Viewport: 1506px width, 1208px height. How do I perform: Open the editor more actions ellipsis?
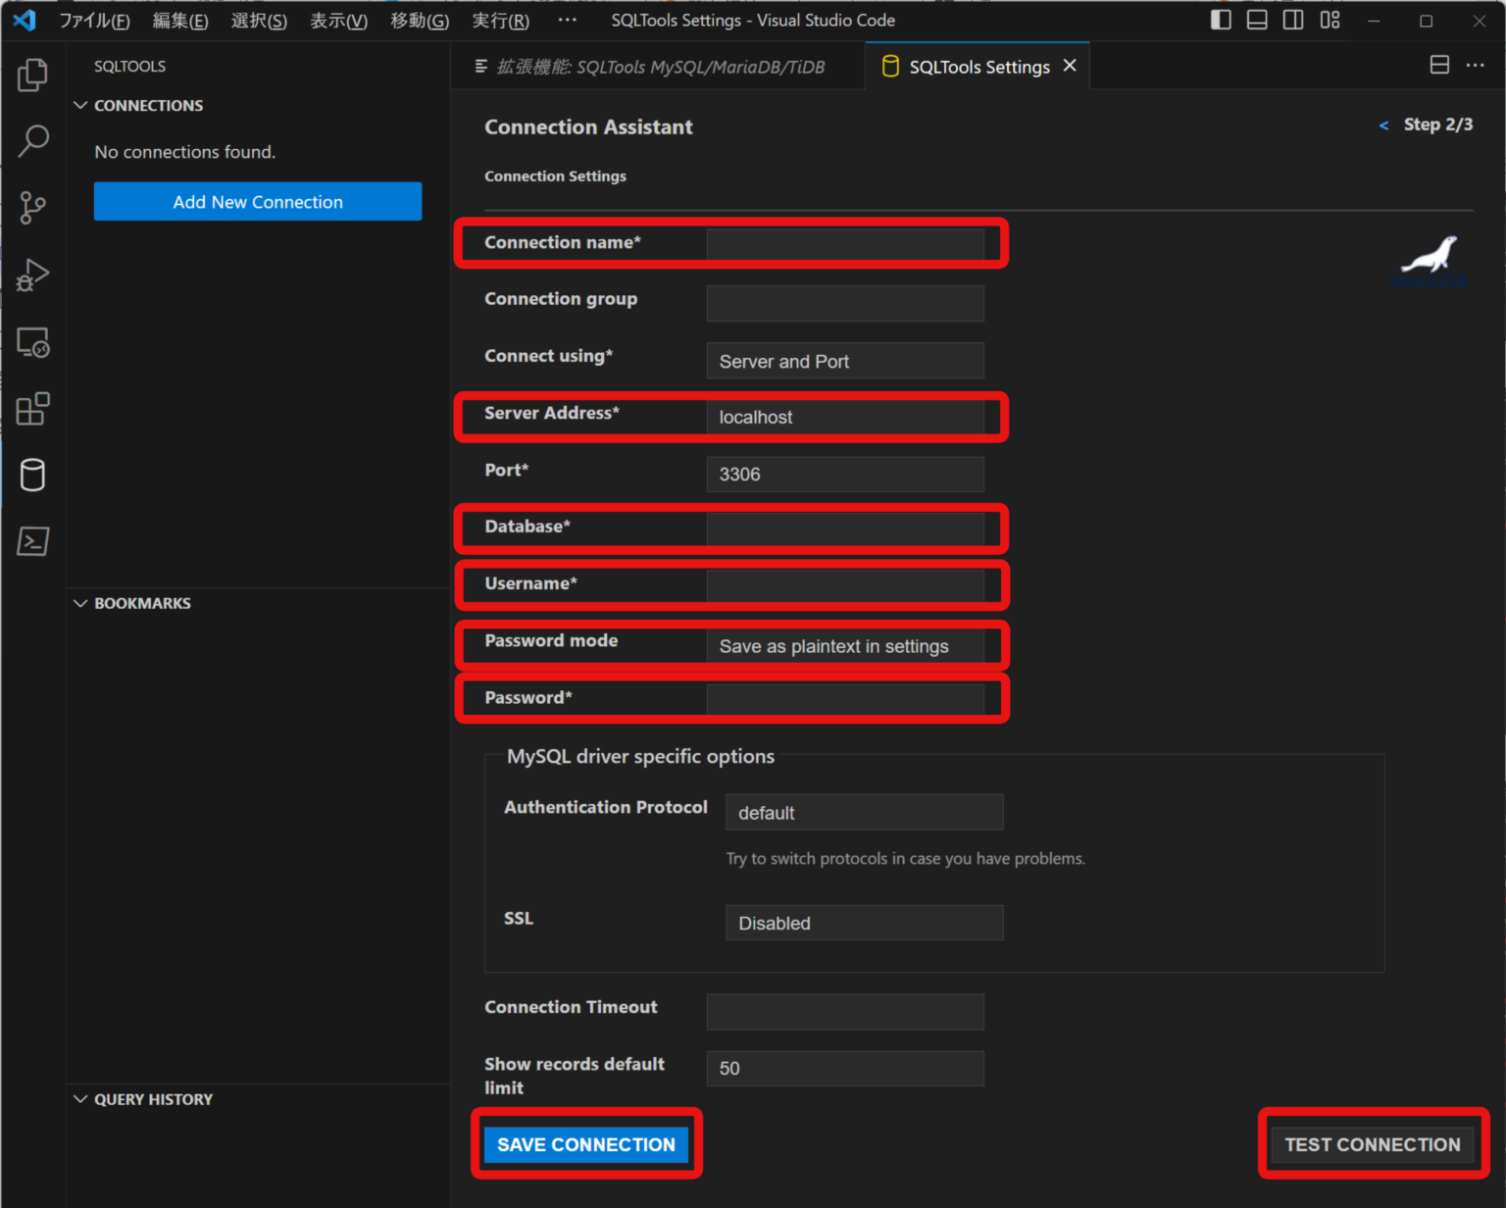tap(1476, 65)
